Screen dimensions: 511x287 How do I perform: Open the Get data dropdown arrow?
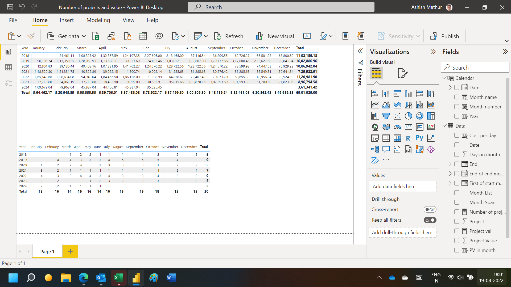84,36
